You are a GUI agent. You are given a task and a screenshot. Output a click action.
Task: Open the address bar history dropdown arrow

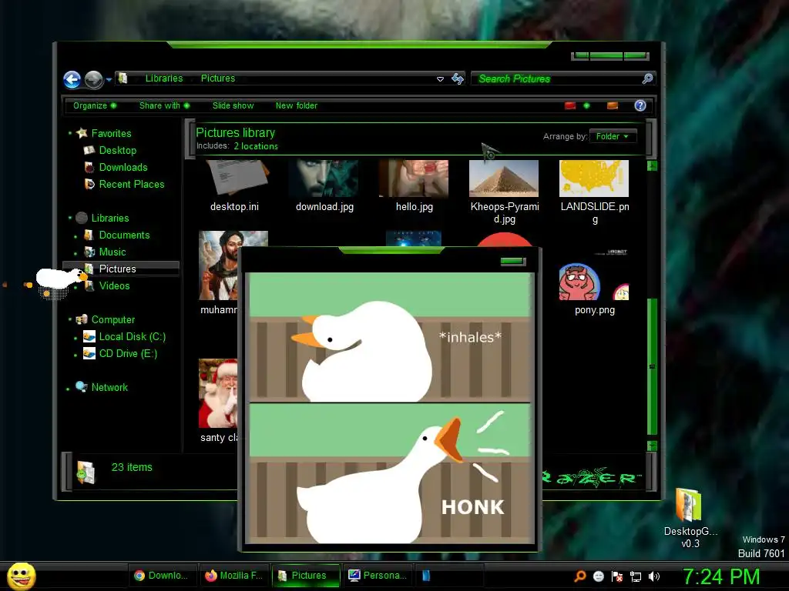pos(440,79)
